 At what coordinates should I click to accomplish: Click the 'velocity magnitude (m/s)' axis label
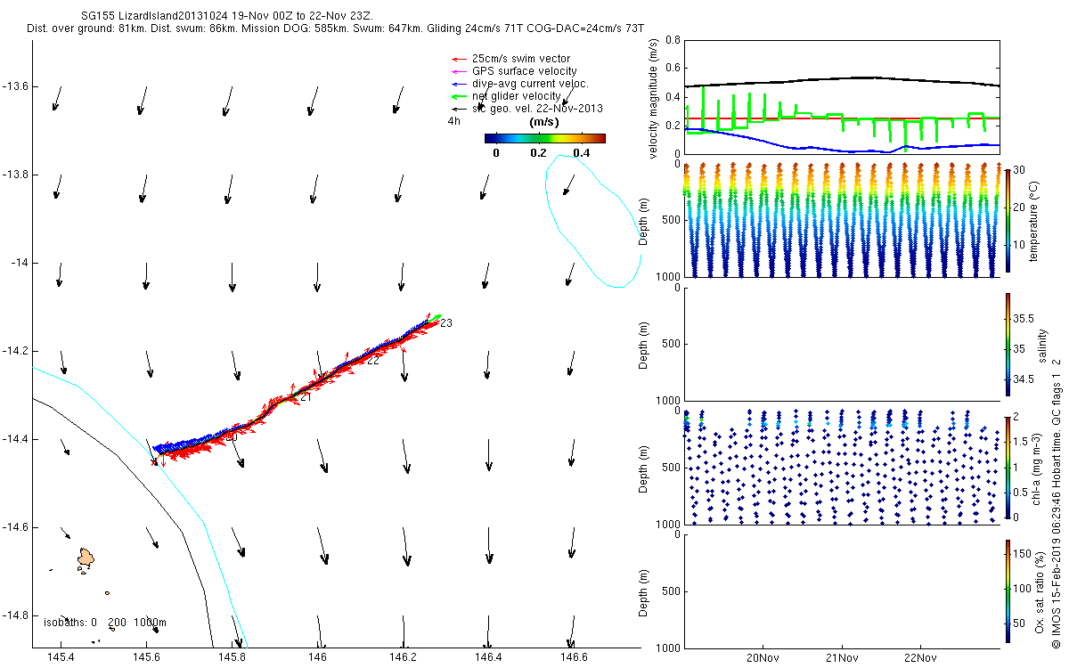pyautogui.click(x=654, y=98)
